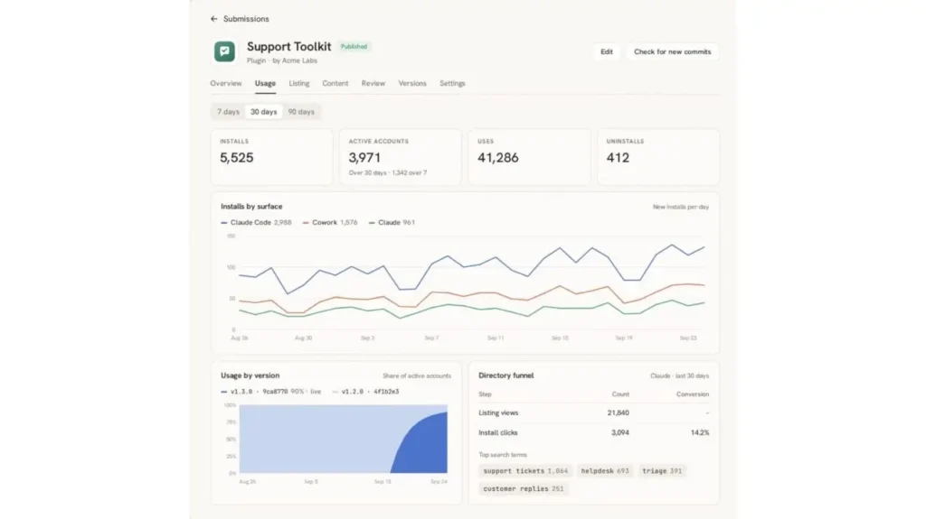Open the Content tab
926x519 pixels.
(335, 83)
